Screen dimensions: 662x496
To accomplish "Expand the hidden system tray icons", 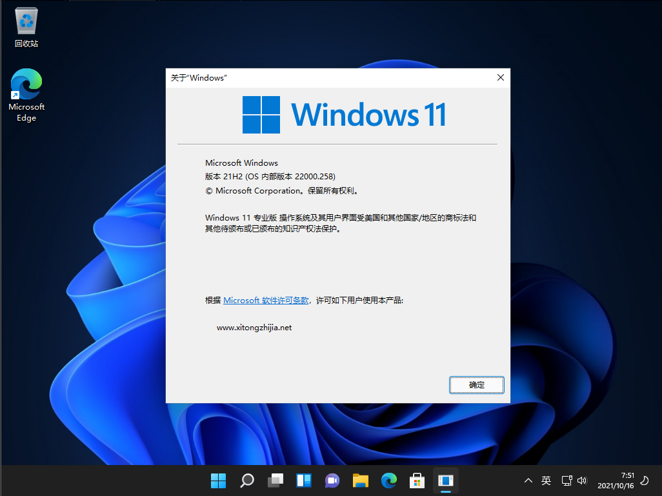I will [528, 481].
